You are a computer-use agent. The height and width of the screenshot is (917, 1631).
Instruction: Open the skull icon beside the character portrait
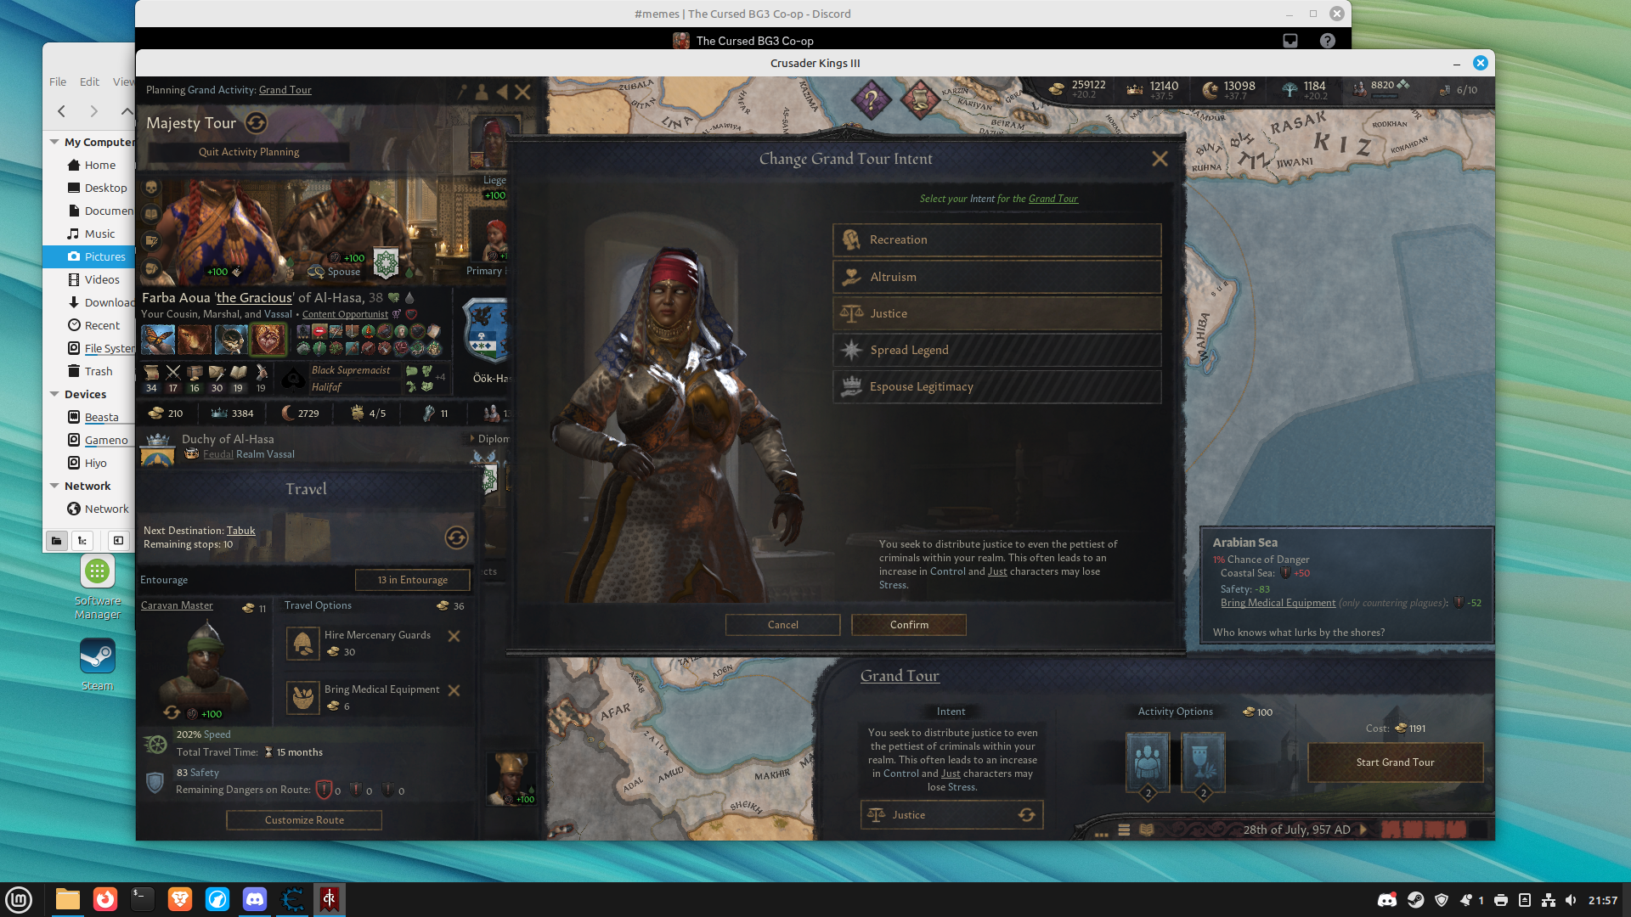[151, 187]
